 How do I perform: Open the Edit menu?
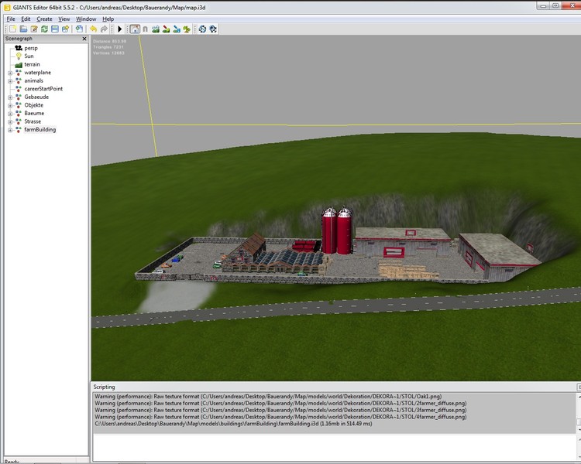pyautogui.click(x=26, y=19)
